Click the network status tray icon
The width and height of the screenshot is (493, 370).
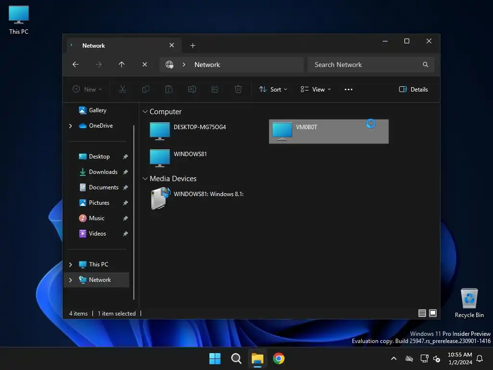click(425, 358)
